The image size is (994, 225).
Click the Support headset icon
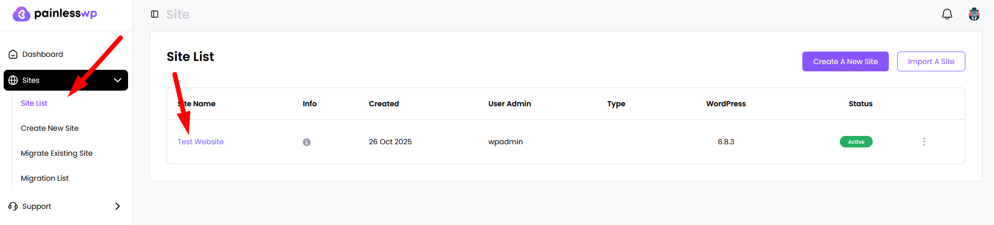pos(13,206)
